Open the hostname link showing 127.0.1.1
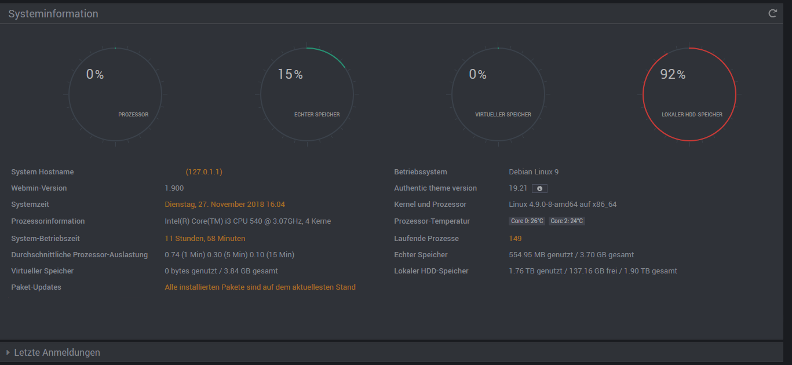This screenshot has height=365, width=792. (x=204, y=172)
